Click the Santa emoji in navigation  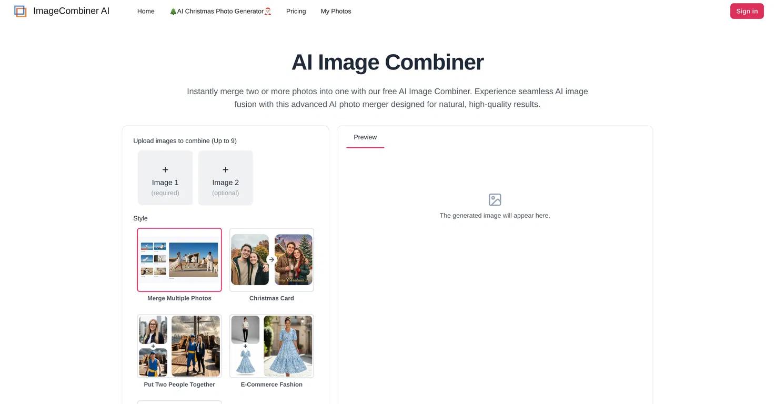click(x=268, y=11)
